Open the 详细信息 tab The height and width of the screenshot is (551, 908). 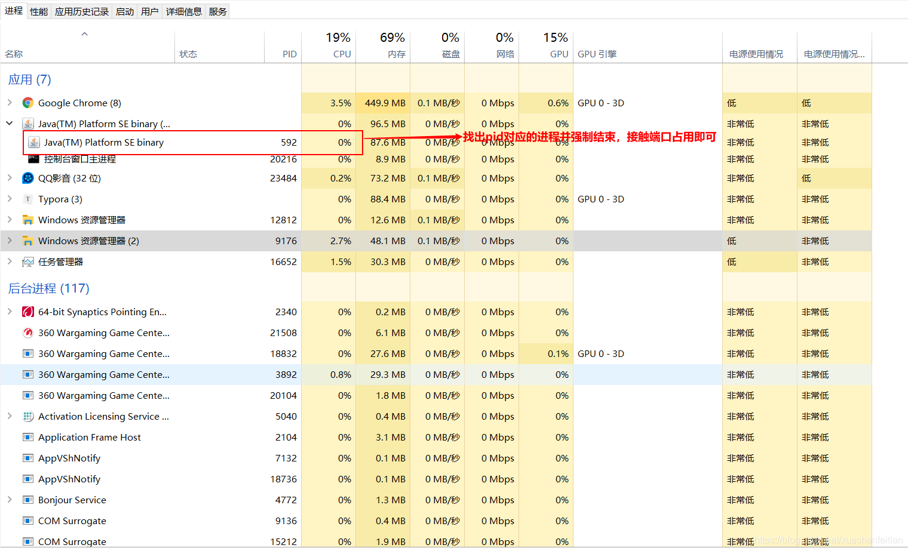[x=184, y=11]
